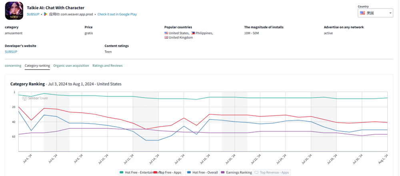This screenshot has height=176, width=400.
Task: Click the Philippines flag icon
Action: [x=193, y=33]
